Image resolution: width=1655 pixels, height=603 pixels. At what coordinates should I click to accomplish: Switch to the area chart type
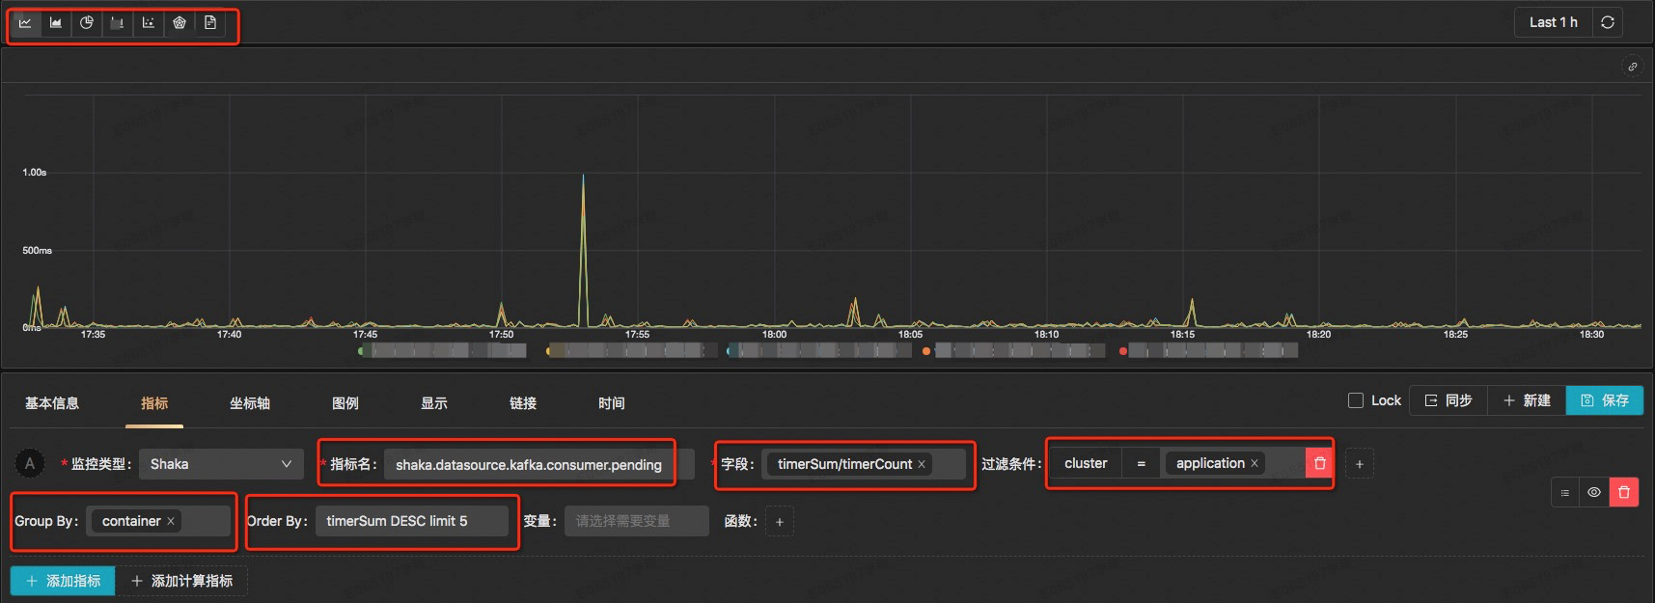[56, 23]
